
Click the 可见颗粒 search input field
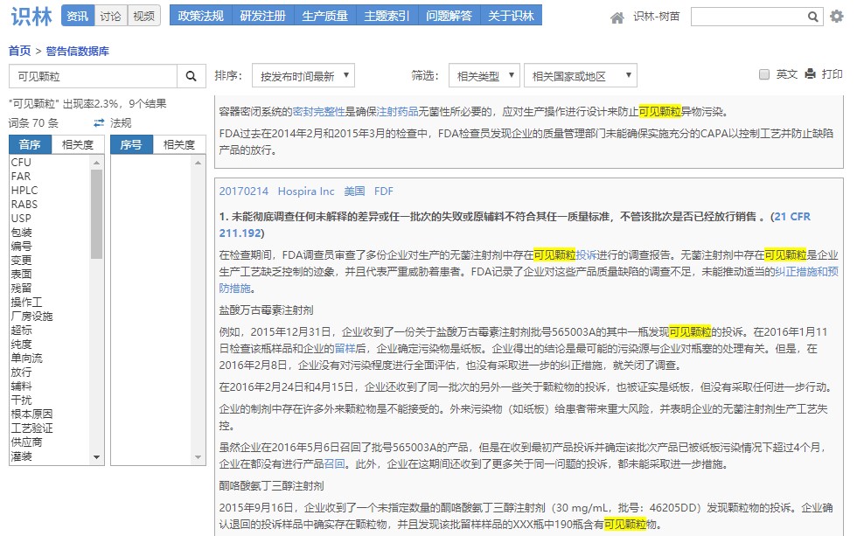93,76
